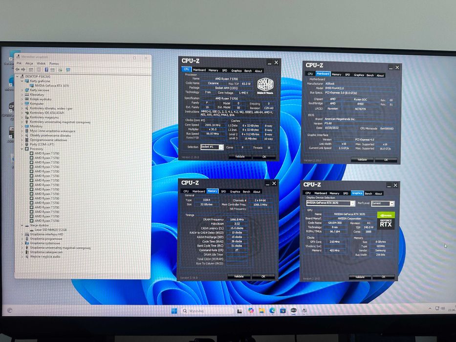Go back with Device Manager toolbar arrow
Image resolution: width=456 pixels, height=342 pixels.
(18, 70)
